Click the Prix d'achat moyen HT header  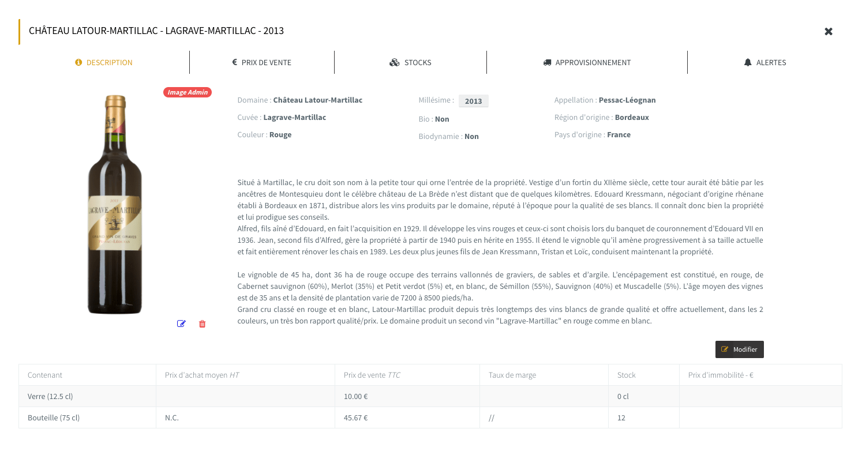(x=246, y=375)
